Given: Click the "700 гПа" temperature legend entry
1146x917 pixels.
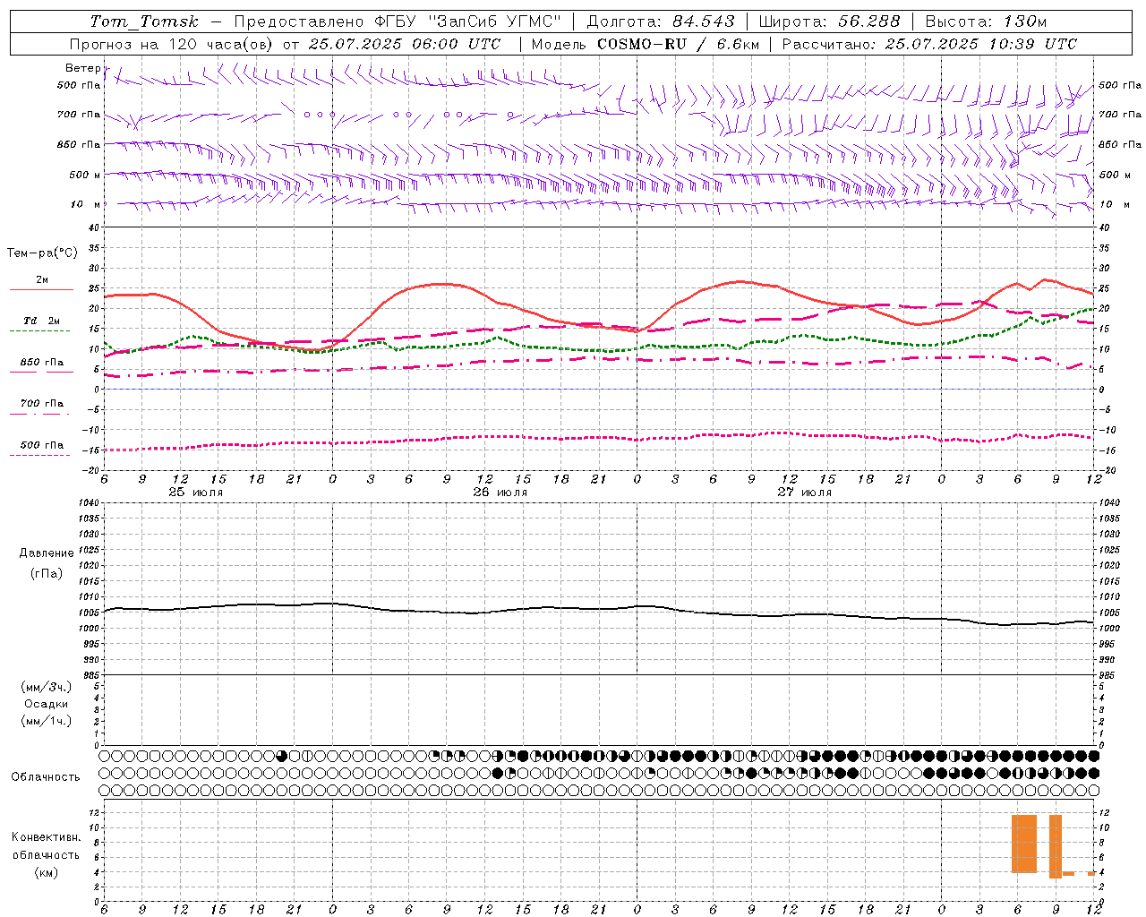Looking at the screenshot, I should coord(41,404).
